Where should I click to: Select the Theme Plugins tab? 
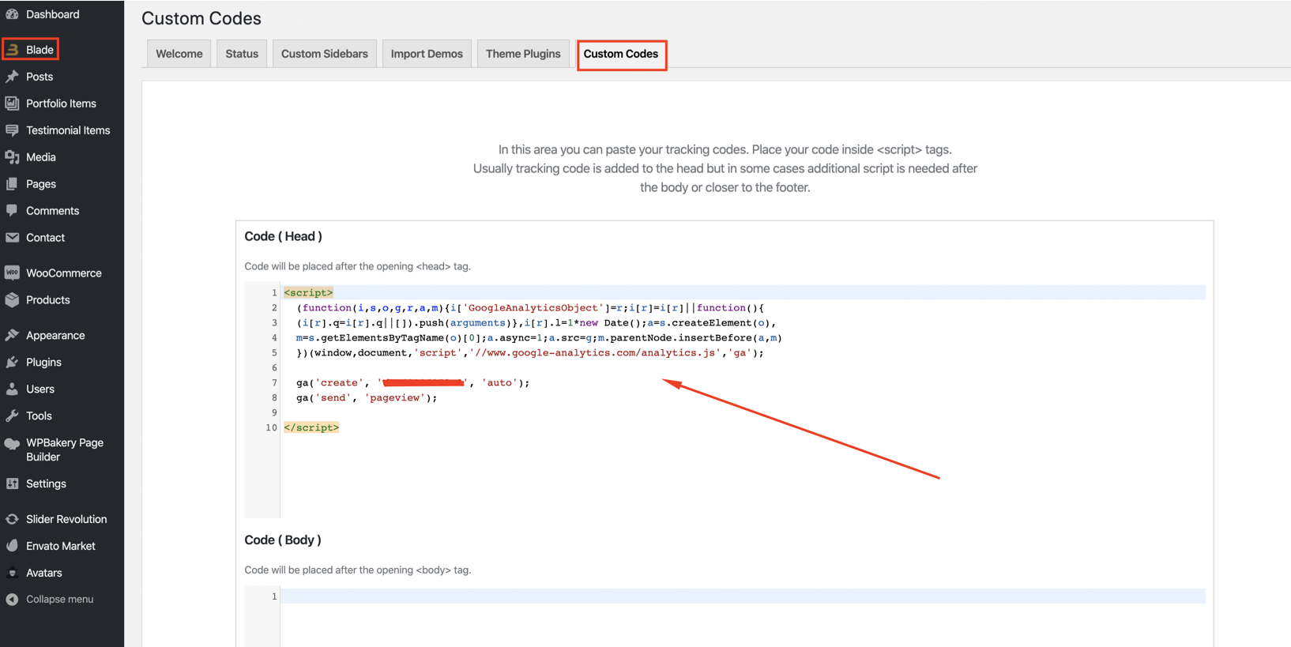[522, 54]
